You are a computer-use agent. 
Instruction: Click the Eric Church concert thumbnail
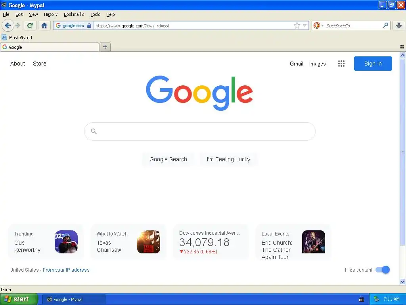(x=314, y=242)
